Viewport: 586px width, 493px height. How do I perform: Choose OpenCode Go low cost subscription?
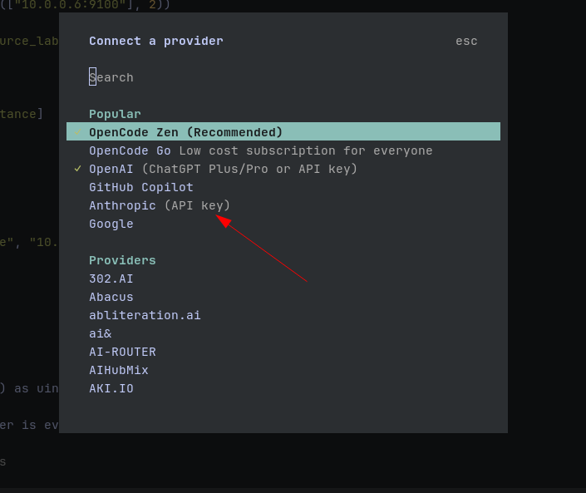click(x=283, y=150)
